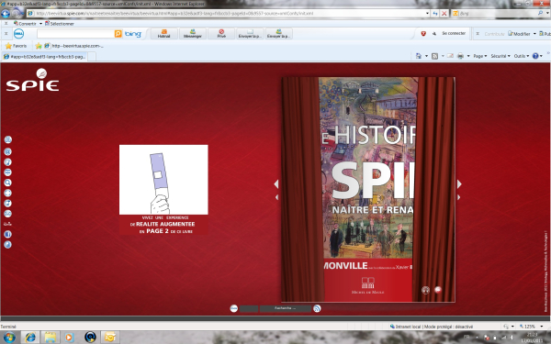
Task: Click the Help question mark icon
Action: 535,56
